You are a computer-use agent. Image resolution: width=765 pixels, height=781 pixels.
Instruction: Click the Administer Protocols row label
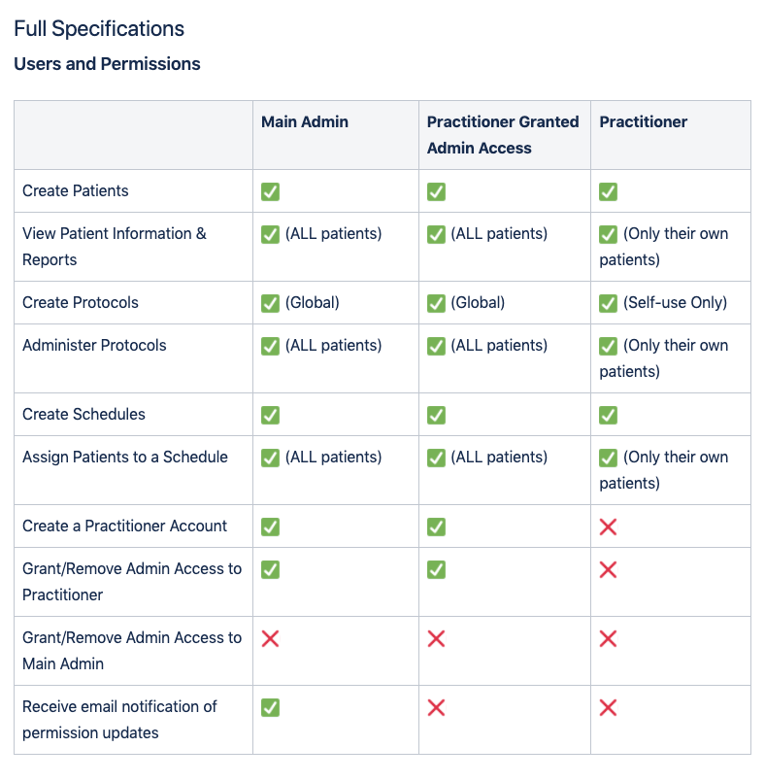[x=94, y=345]
